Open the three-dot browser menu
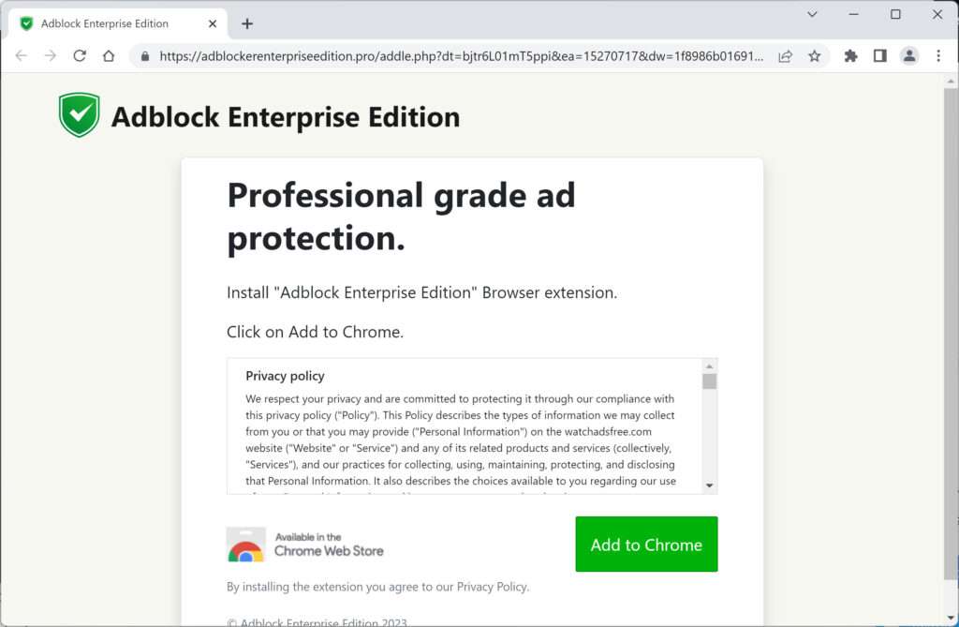The height and width of the screenshot is (627, 959). pyautogui.click(x=939, y=55)
